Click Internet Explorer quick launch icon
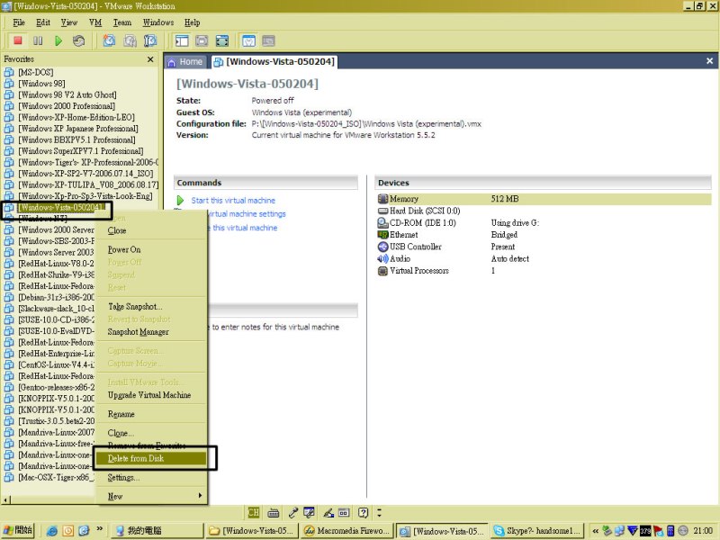 (52, 531)
